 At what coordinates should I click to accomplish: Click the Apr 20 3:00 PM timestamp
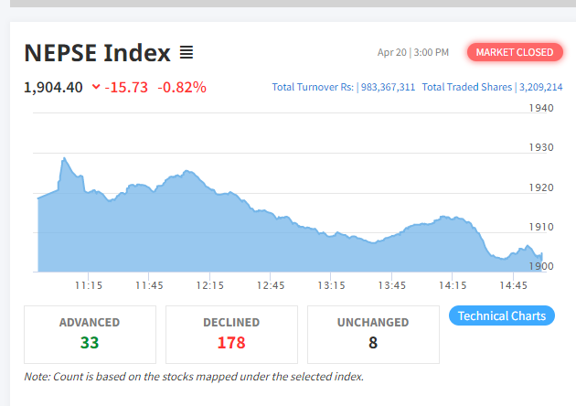click(x=413, y=53)
